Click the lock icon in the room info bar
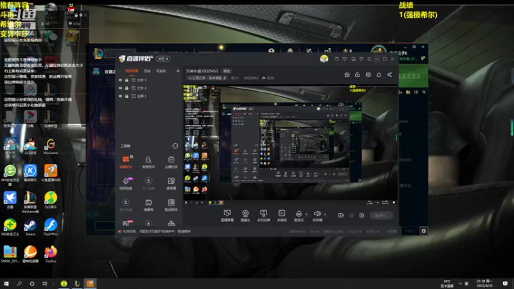Screen dimensions: 514x289 coord(357,74)
